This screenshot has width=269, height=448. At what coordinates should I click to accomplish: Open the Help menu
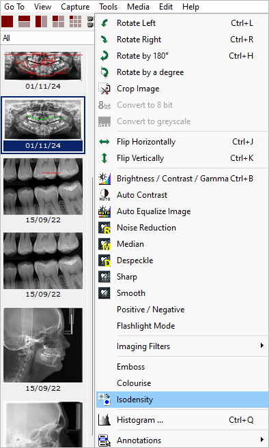coord(191,7)
